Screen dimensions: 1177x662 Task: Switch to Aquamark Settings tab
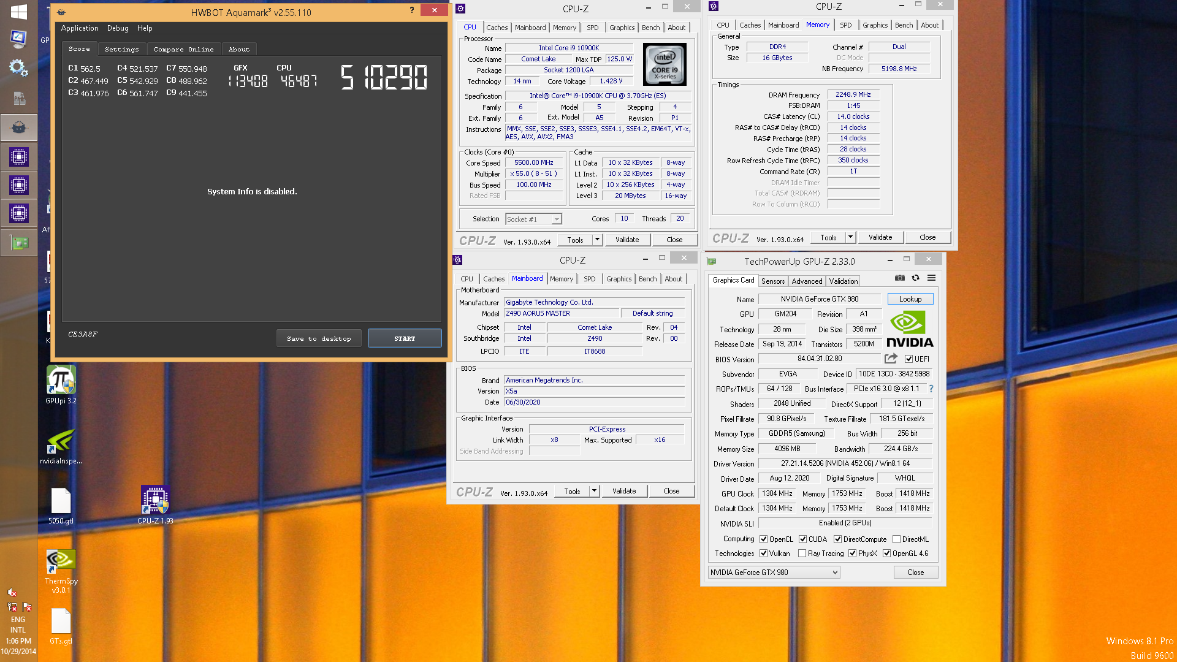point(121,49)
